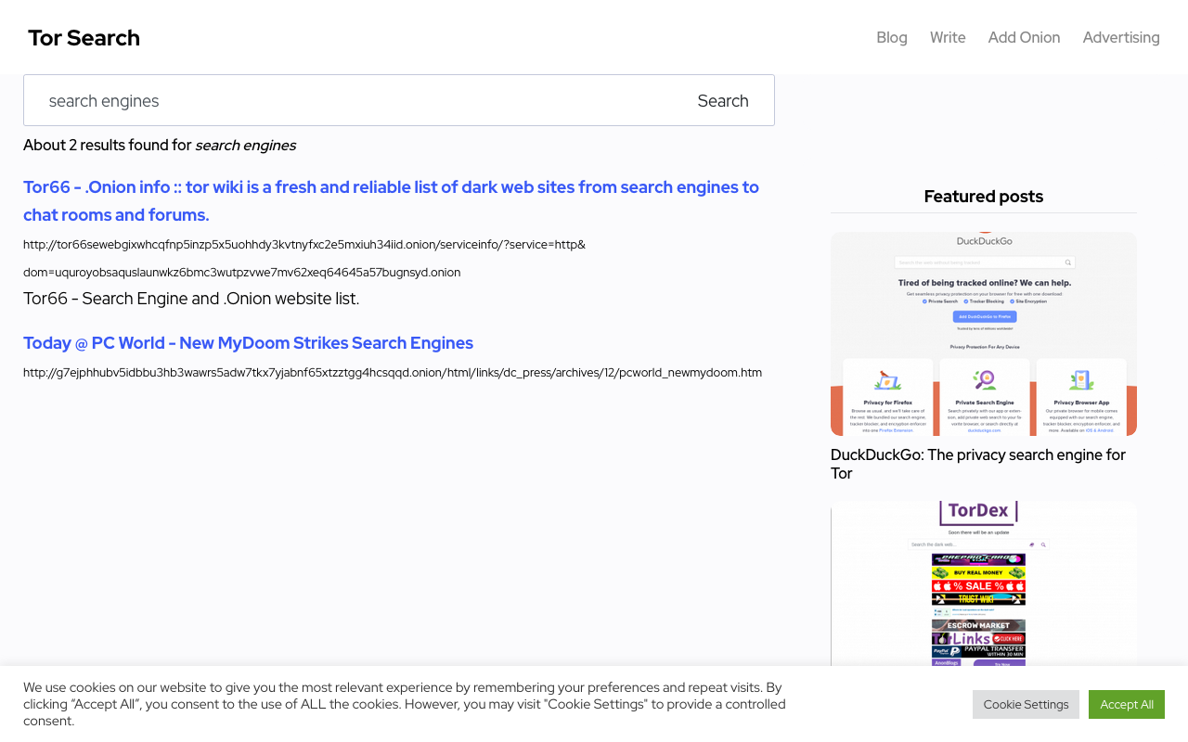Click the Featured posts heading
Viewport: 1188px width, 742px height.
pos(983,197)
